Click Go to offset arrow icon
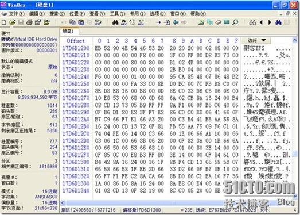 [x=158, y=22]
